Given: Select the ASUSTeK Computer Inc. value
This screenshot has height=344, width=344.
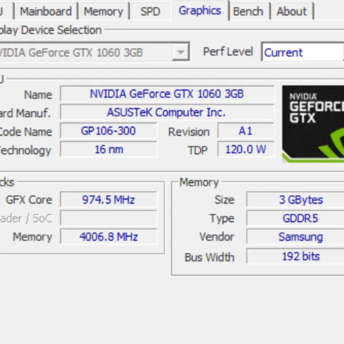Looking at the screenshot, I should pyautogui.click(x=167, y=112).
